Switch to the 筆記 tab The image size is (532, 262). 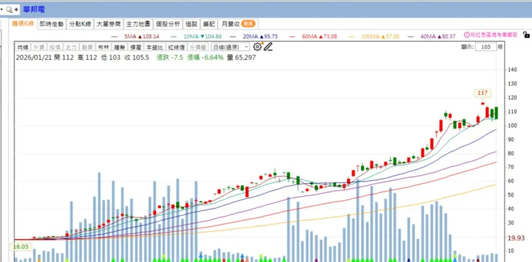(209, 24)
